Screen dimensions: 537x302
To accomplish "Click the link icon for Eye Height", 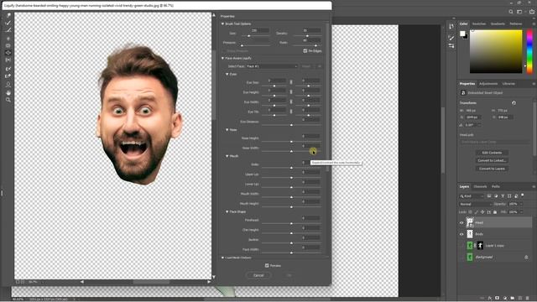I will (x=291, y=91).
